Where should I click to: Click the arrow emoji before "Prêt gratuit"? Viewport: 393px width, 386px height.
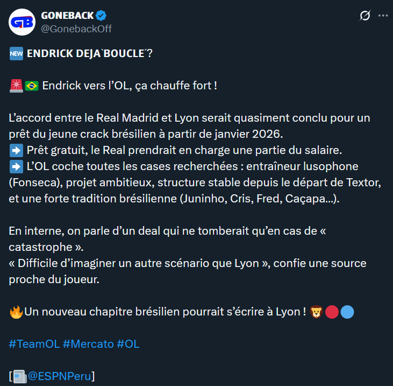point(16,150)
